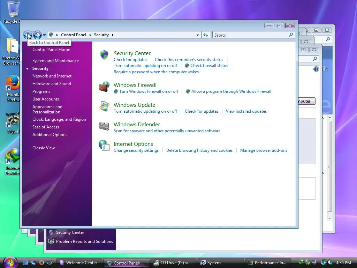Screen dimensions: 357x268
Task: Open Control Panel Home in the sidebar
Action: [x=51, y=50]
